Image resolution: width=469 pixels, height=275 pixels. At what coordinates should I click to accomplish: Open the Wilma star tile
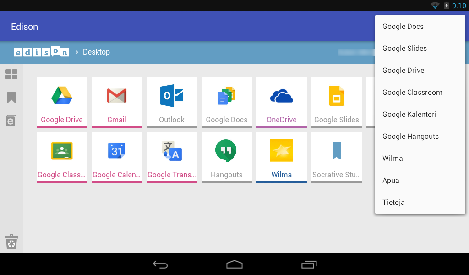point(282,157)
